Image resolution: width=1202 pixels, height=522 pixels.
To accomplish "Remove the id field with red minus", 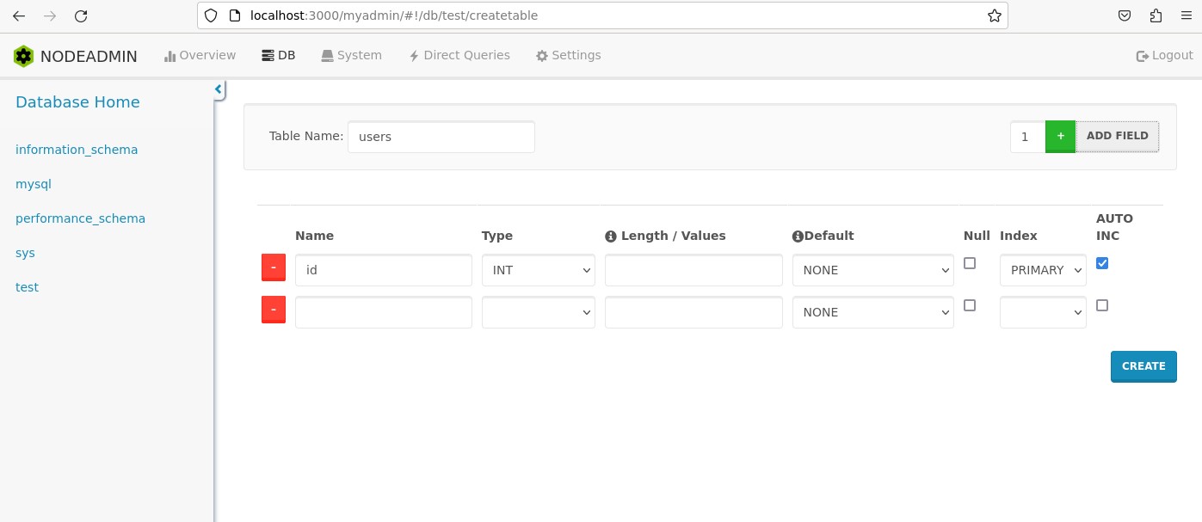I will [273, 267].
